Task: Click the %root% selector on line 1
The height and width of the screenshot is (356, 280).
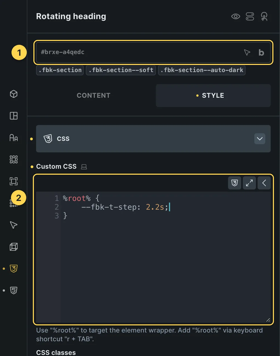Action: point(77,198)
